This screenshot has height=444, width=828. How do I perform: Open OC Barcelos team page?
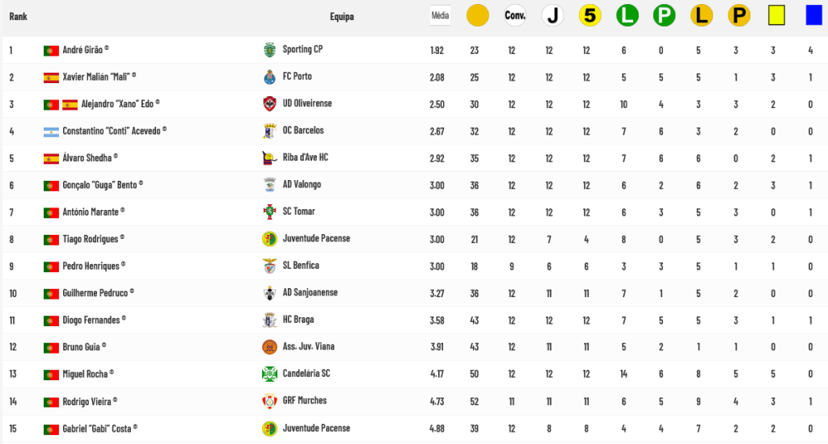(x=303, y=130)
